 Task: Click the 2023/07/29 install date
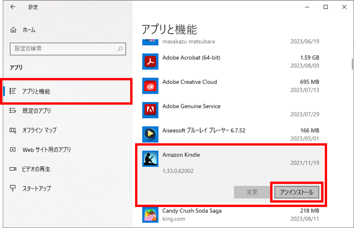point(305,114)
